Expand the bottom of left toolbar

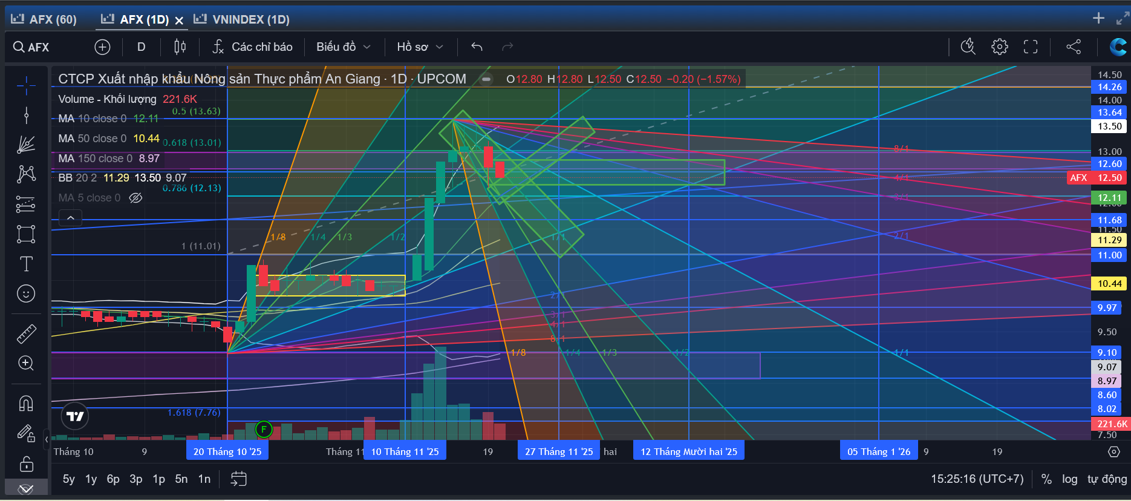pyautogui.click(x=26, y=488)
